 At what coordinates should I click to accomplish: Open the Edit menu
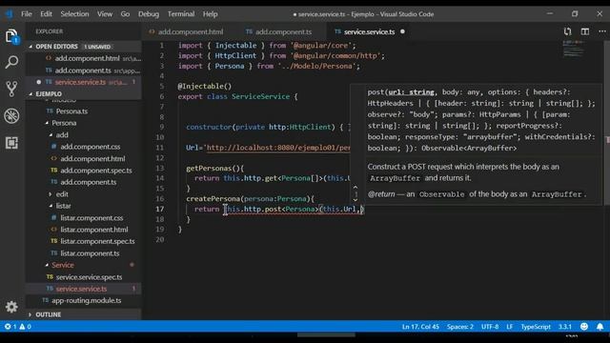[46, 14]
